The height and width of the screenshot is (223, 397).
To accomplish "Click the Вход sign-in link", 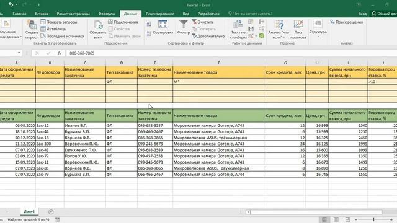I will [362, 14].
